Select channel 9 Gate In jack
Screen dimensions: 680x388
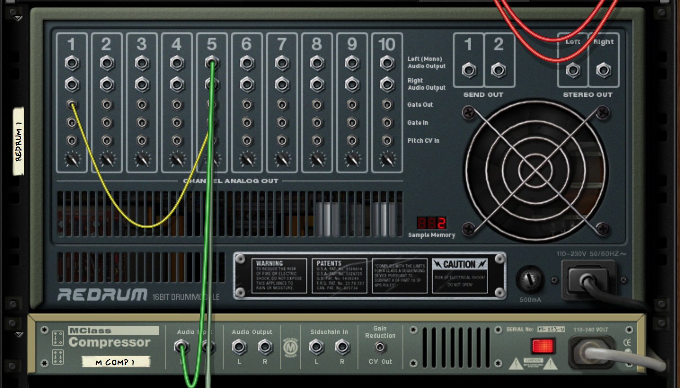click(352, 123)
